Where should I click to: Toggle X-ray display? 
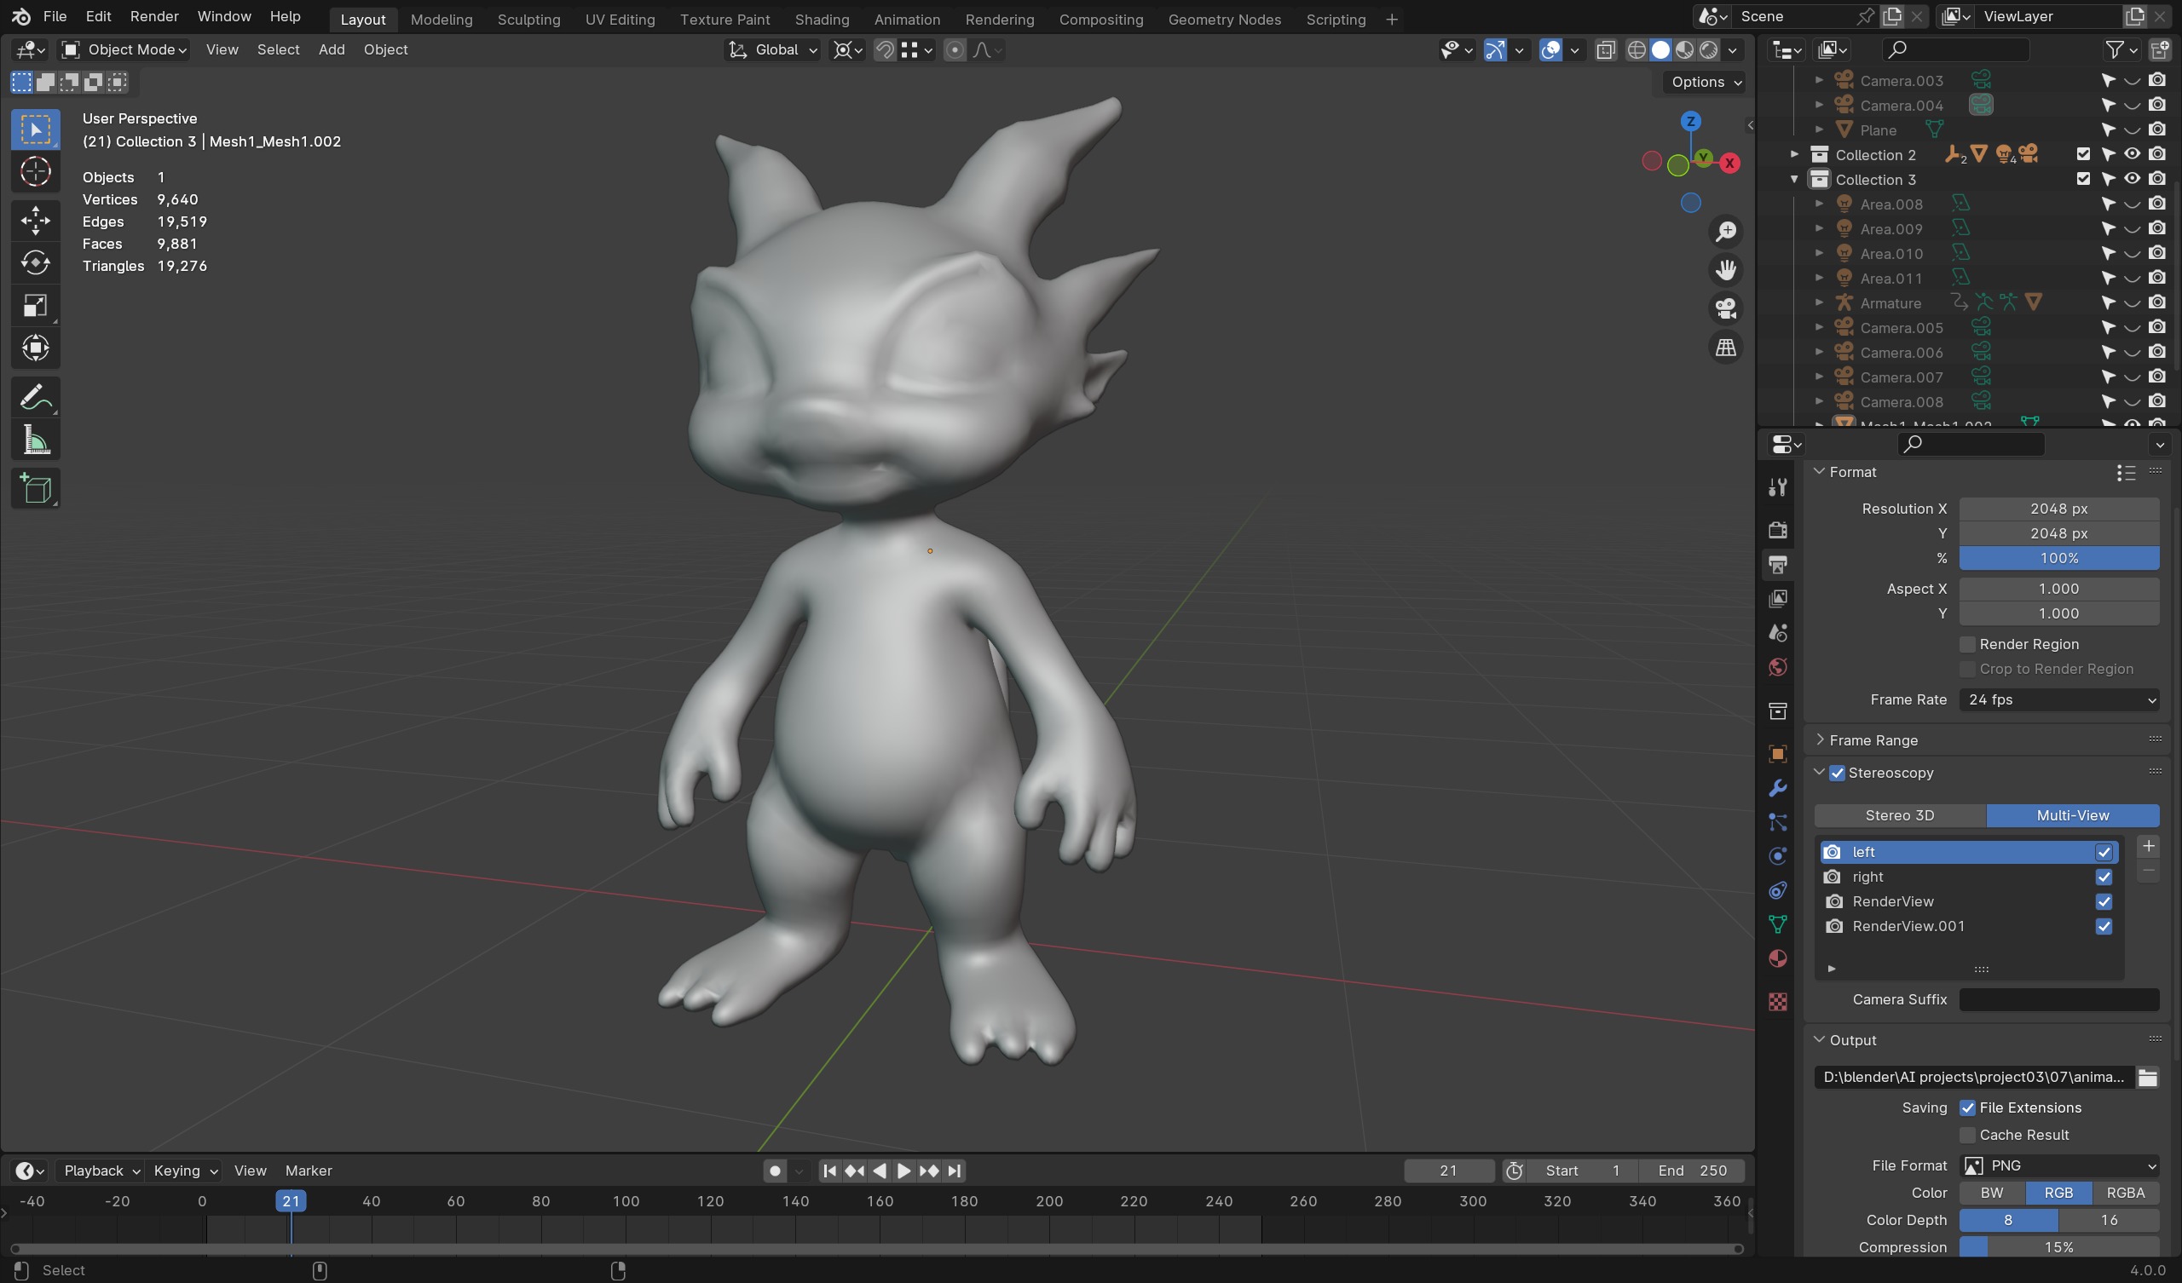point(1604,50)
